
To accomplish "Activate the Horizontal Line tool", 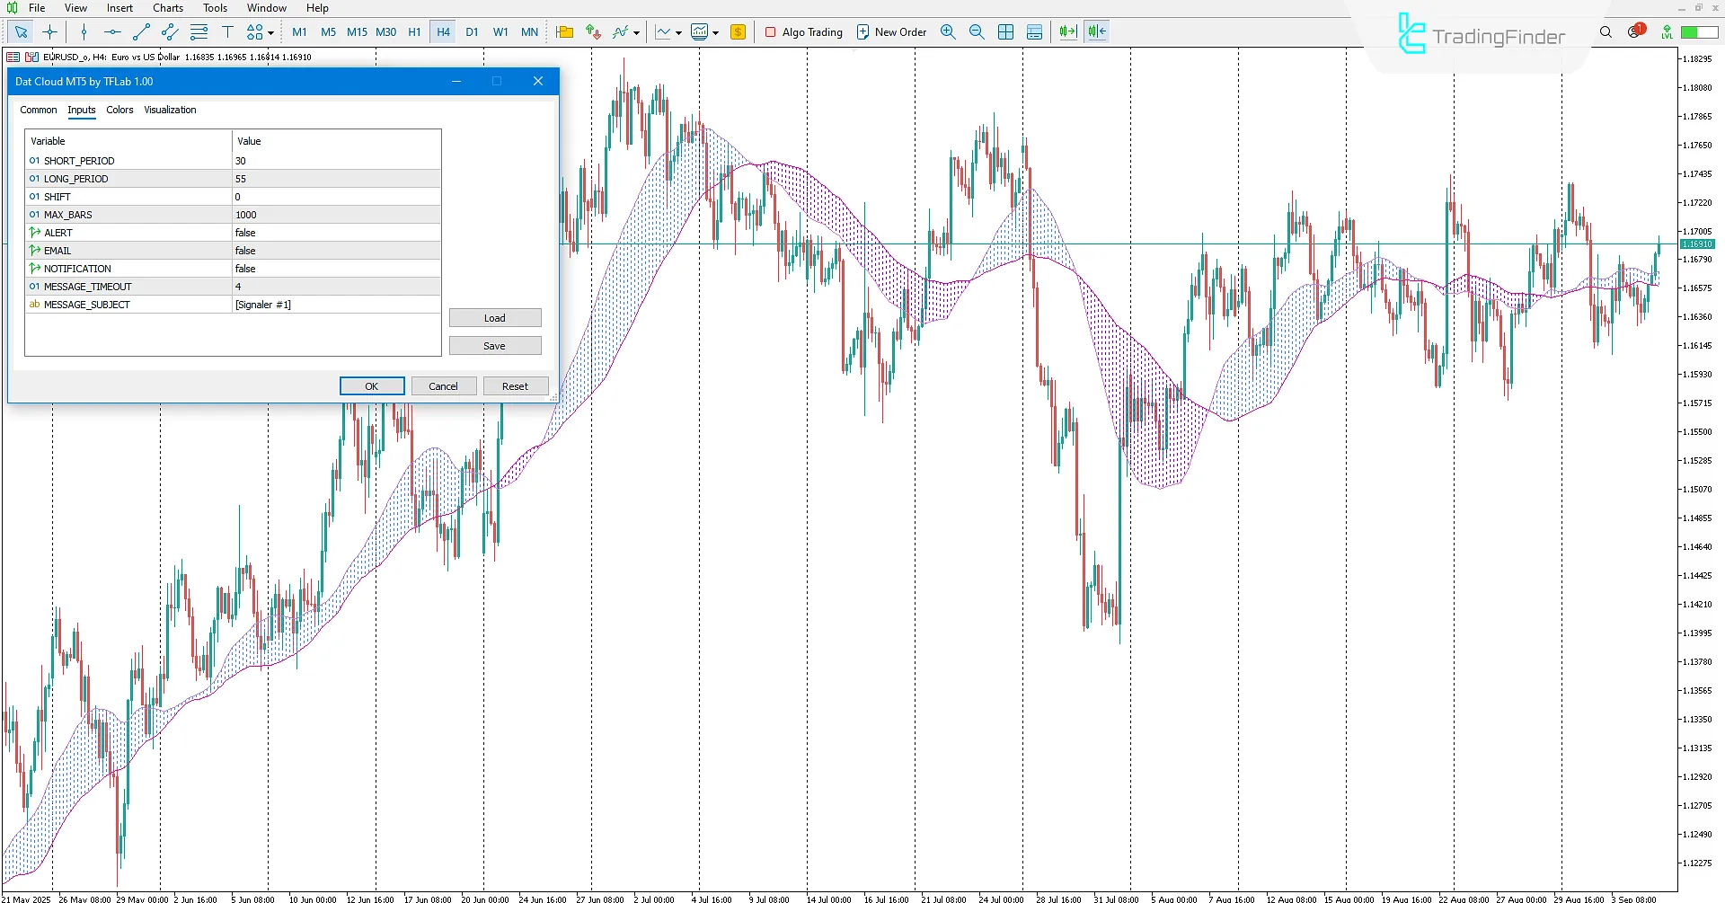I will coord(112,31).
